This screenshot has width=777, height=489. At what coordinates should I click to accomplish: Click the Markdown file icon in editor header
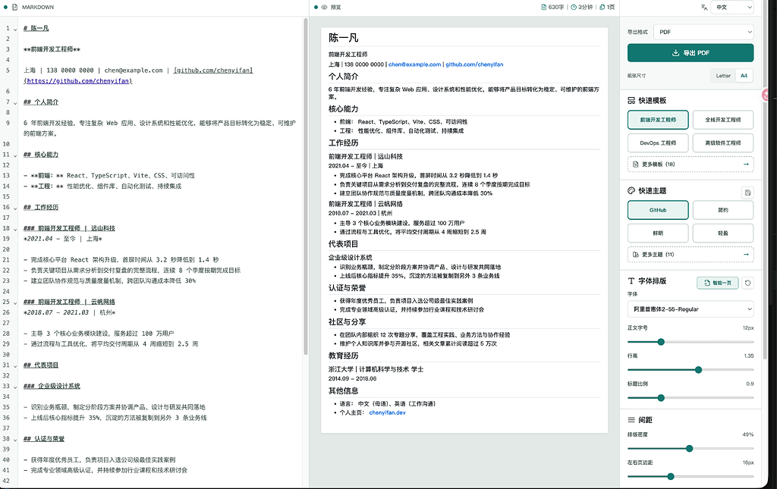(14, 8)
